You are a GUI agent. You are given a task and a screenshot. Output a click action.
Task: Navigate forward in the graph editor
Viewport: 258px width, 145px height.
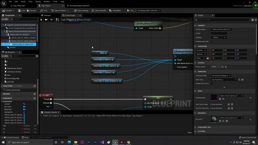click(51, 20)
